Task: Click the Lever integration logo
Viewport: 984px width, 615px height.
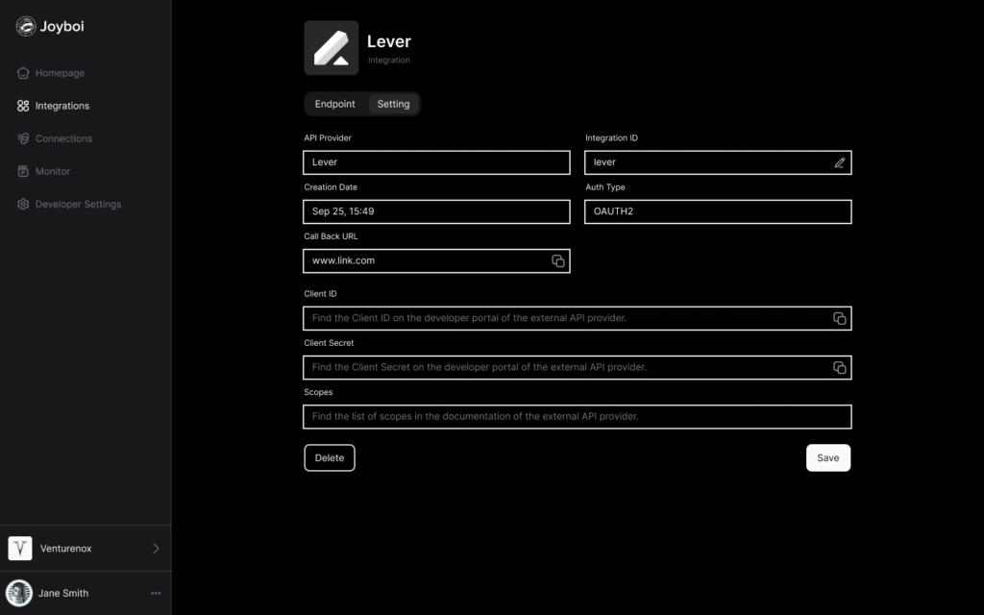Action: coord(332,48)
